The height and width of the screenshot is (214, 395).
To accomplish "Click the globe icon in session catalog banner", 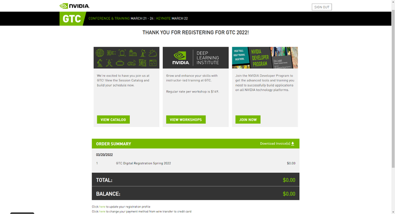I will point(100,53).
